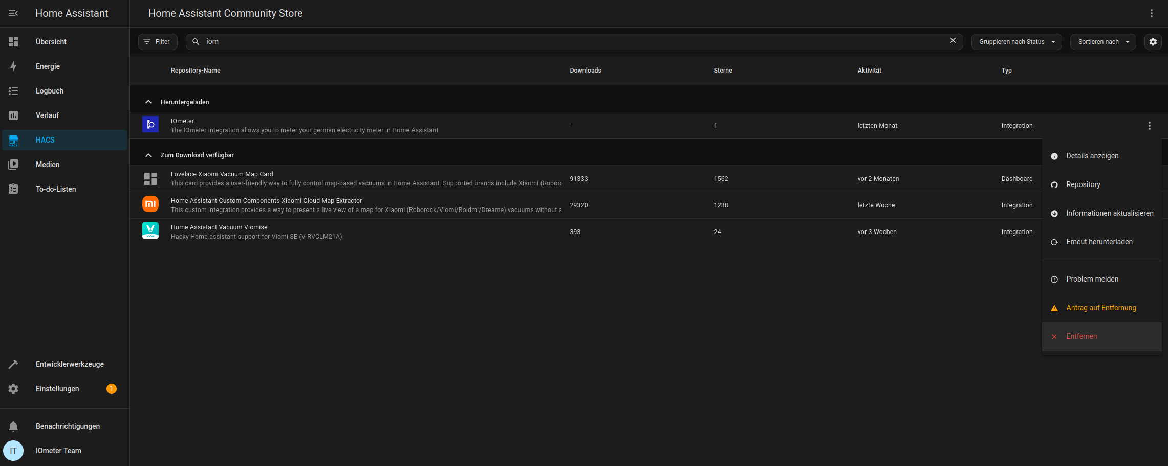The image size is (1168, 466).
Task: Open the Übersicht dashboard
Action: click(x=64, y=42)
